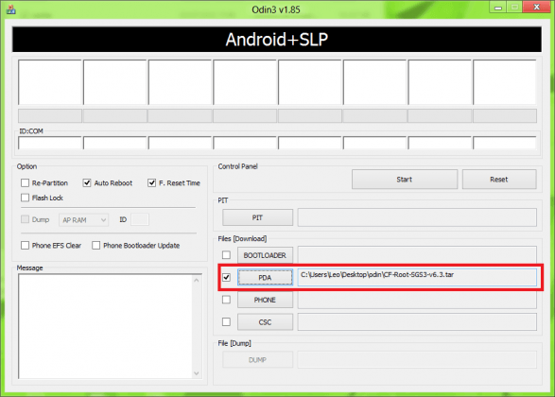The width and height of the screenshot is (555, 397).
Task: Enable the Re-Partition checkbox
Action: 25,183
